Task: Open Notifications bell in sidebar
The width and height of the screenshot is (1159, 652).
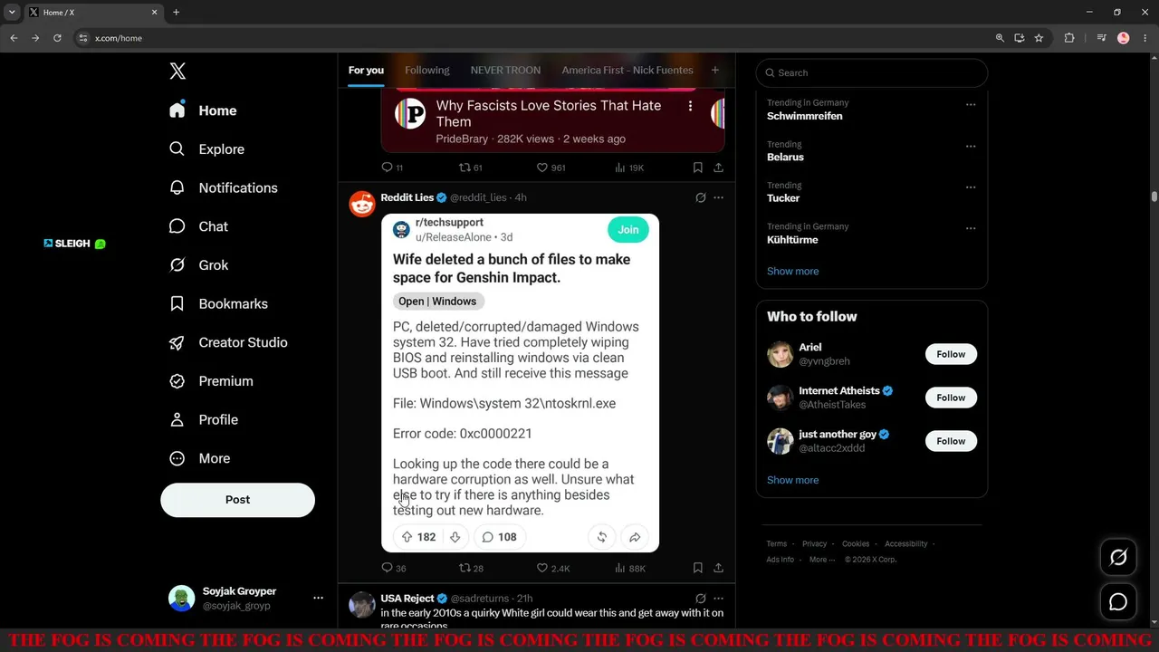Action: pos(177,187)
